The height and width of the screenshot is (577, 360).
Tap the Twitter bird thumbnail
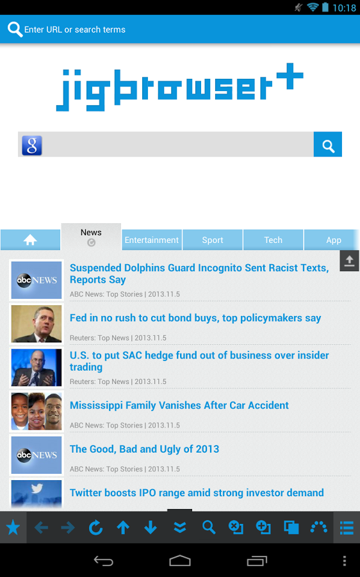[x=37, y=494]
